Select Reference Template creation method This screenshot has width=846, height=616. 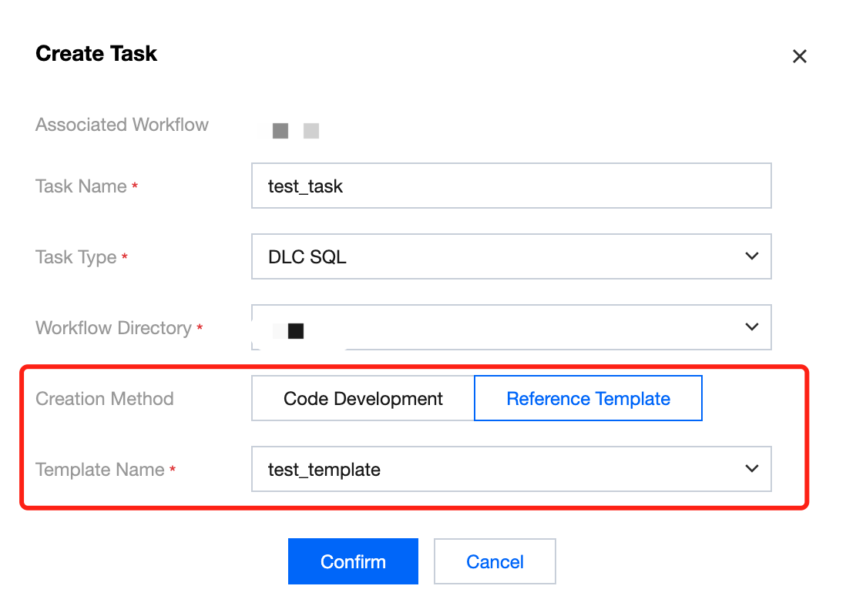click(588, 399)
